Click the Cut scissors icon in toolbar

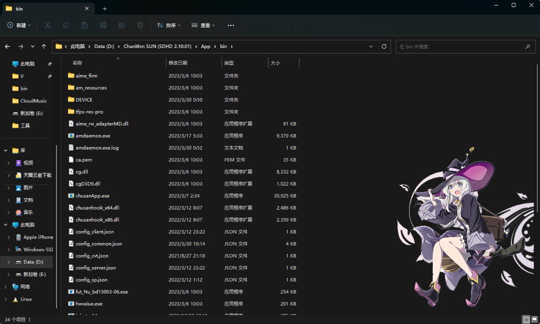pyautogui.click(x=47, y=25)
